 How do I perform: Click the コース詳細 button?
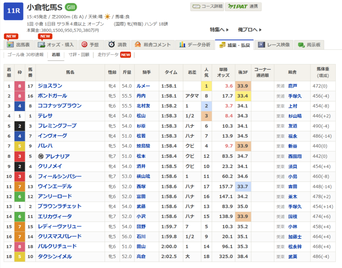207,7
